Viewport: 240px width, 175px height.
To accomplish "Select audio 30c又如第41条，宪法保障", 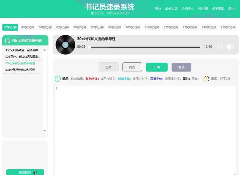I will point(22,50).
